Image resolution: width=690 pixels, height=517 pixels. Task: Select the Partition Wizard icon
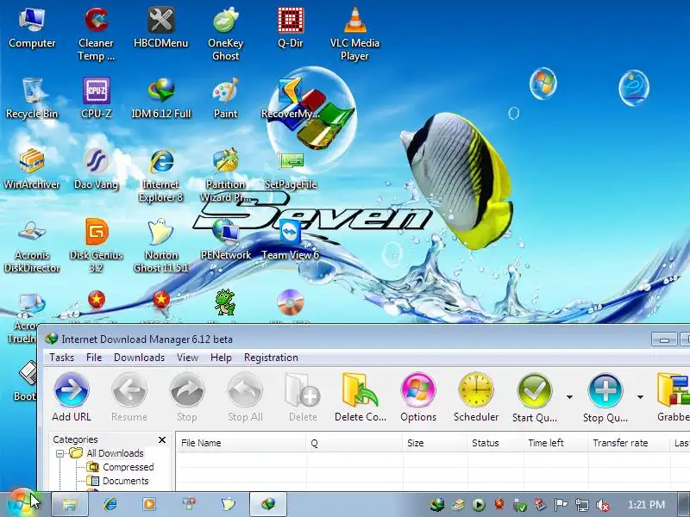226,175
